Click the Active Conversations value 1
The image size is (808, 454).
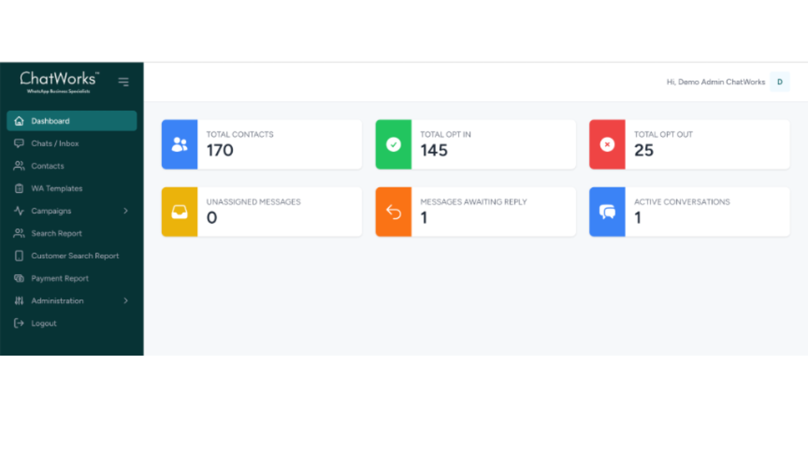638,218
